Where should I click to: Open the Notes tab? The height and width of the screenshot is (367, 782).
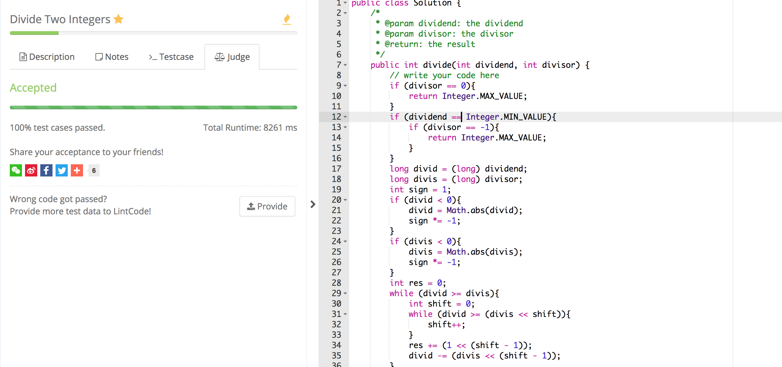tap(112, 57)
